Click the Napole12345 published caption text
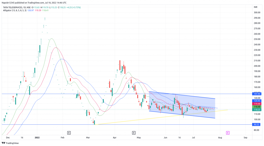The height and width of the screenshot is (146, 264). pyautogui.click(x=34, y=3)
